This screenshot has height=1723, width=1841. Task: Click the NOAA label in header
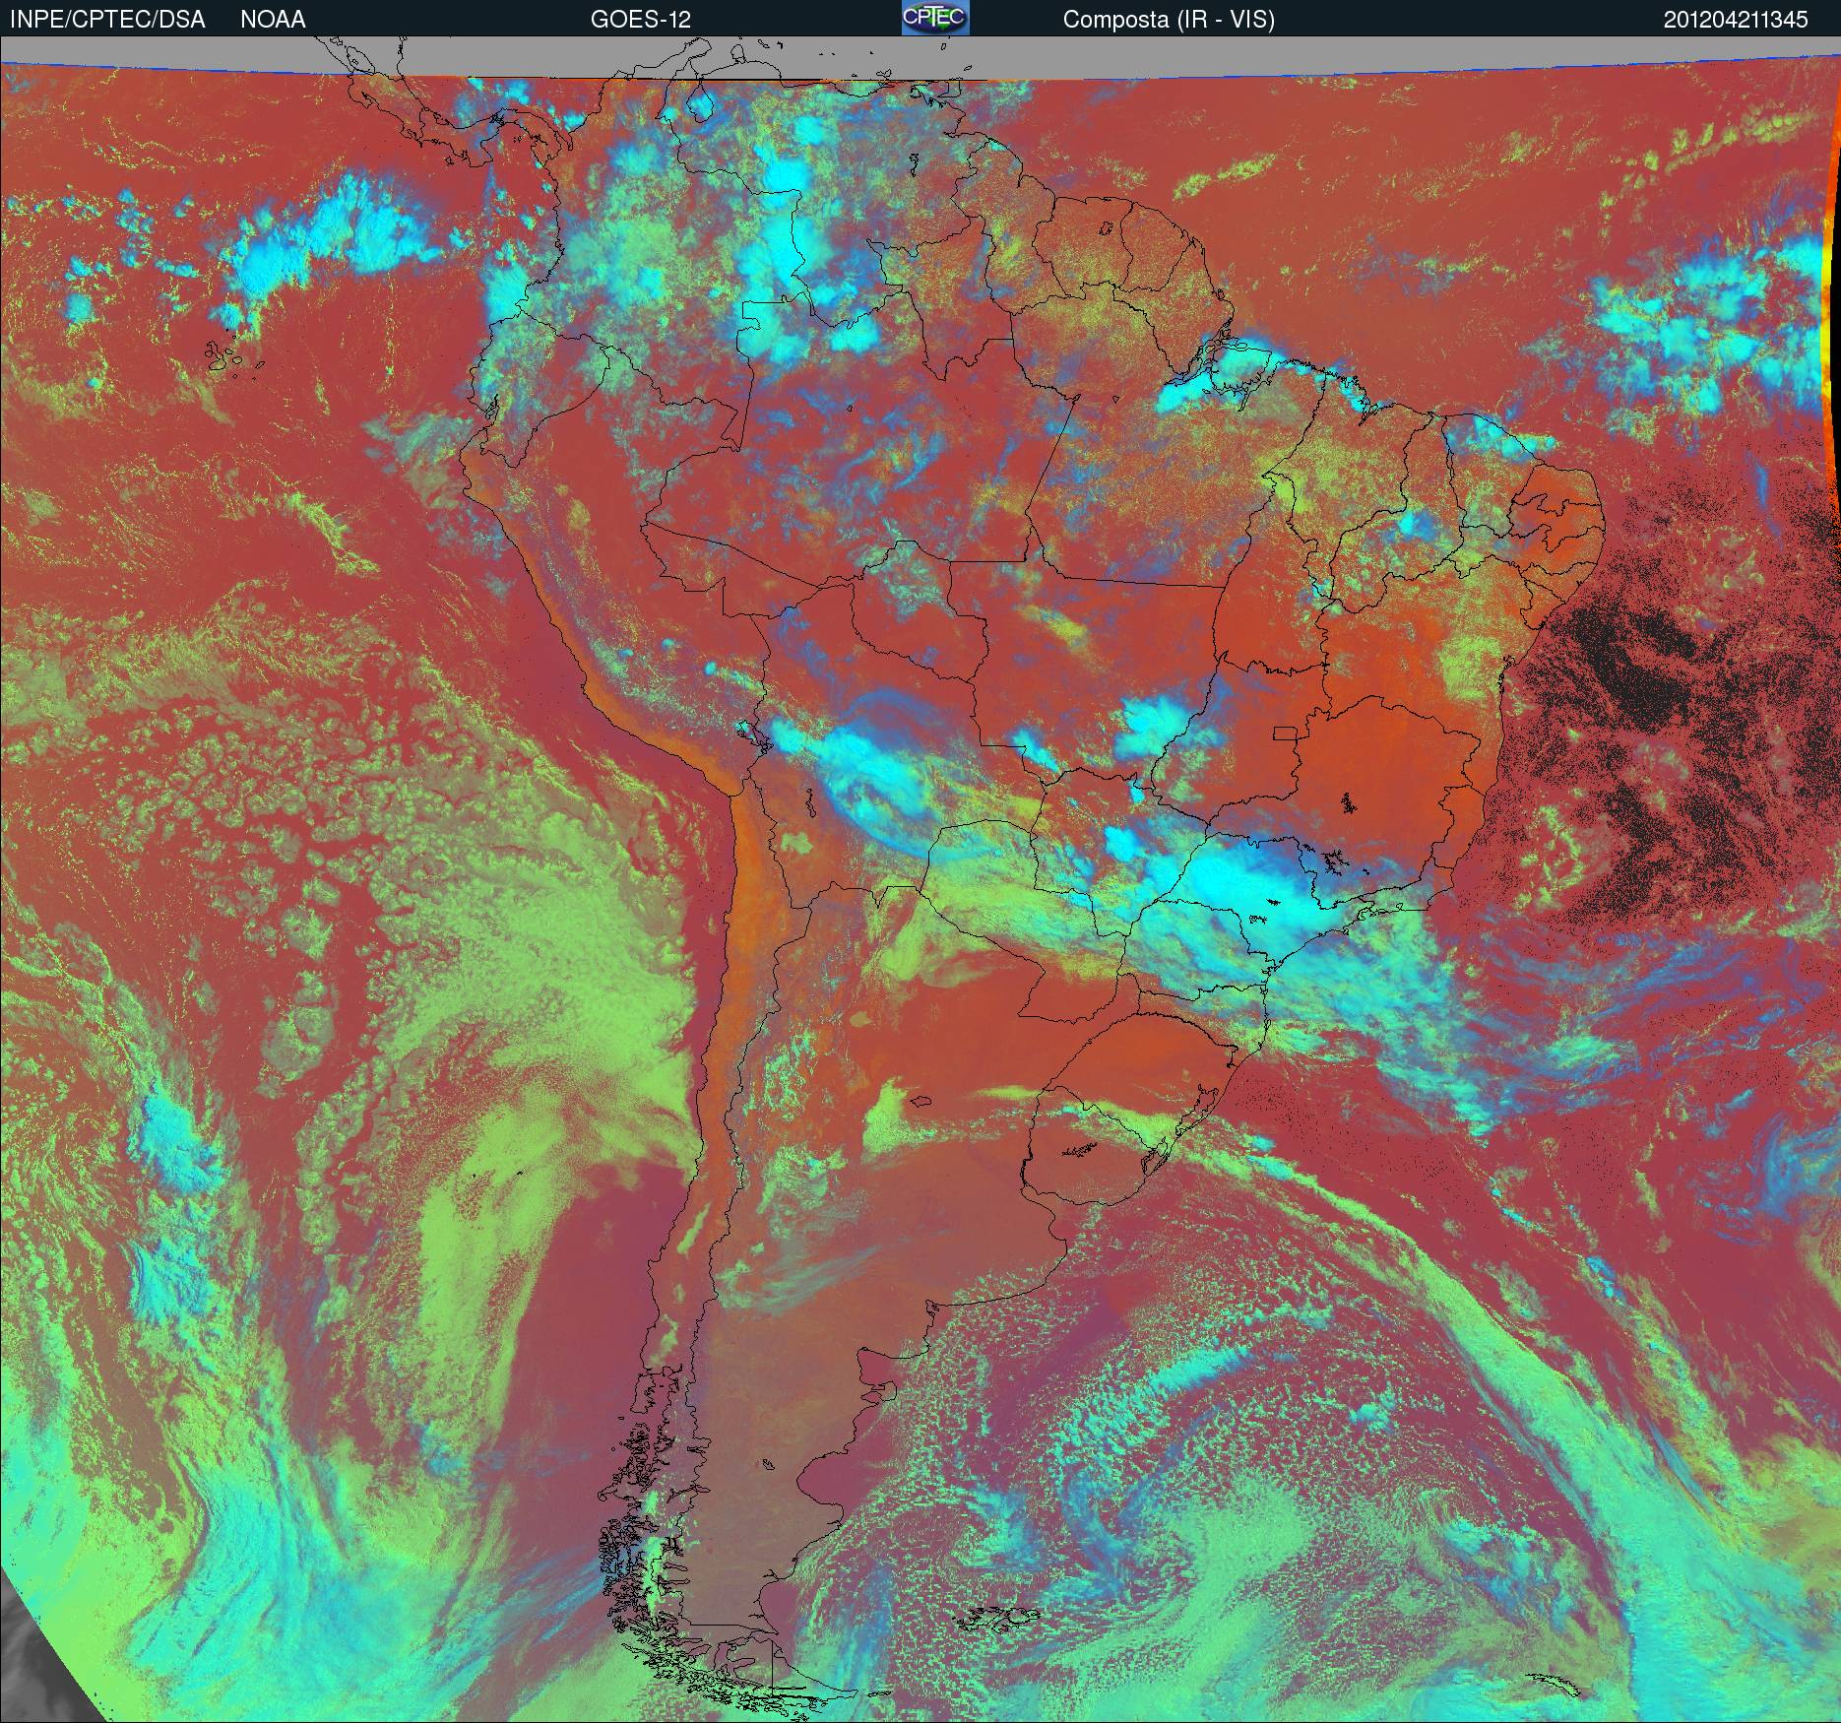pos(273,20)
